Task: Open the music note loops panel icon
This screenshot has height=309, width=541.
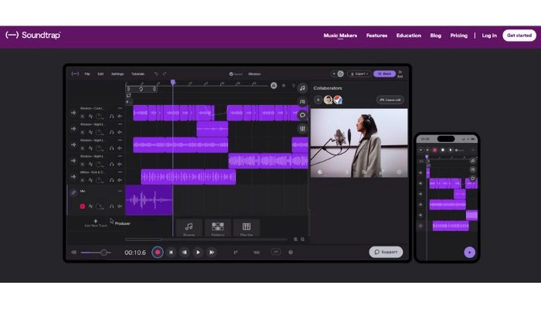Action: 302,88
